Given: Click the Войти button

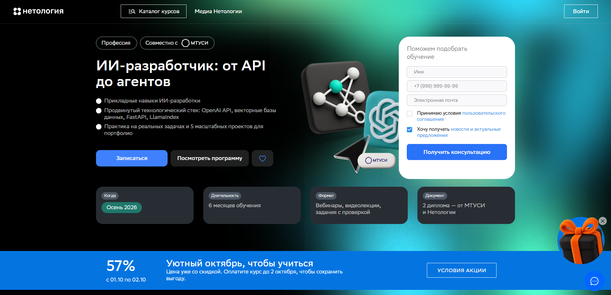Looking at the screenshot, I should click(x=581, y=11).
